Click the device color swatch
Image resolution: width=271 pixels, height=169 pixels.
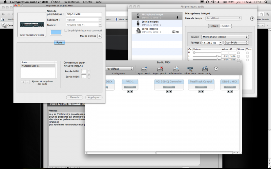pos(56,32)
